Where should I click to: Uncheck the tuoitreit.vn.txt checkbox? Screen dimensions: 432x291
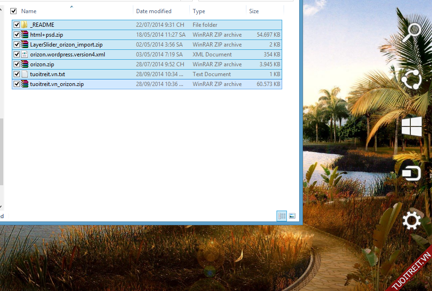(x=17, y=74)
